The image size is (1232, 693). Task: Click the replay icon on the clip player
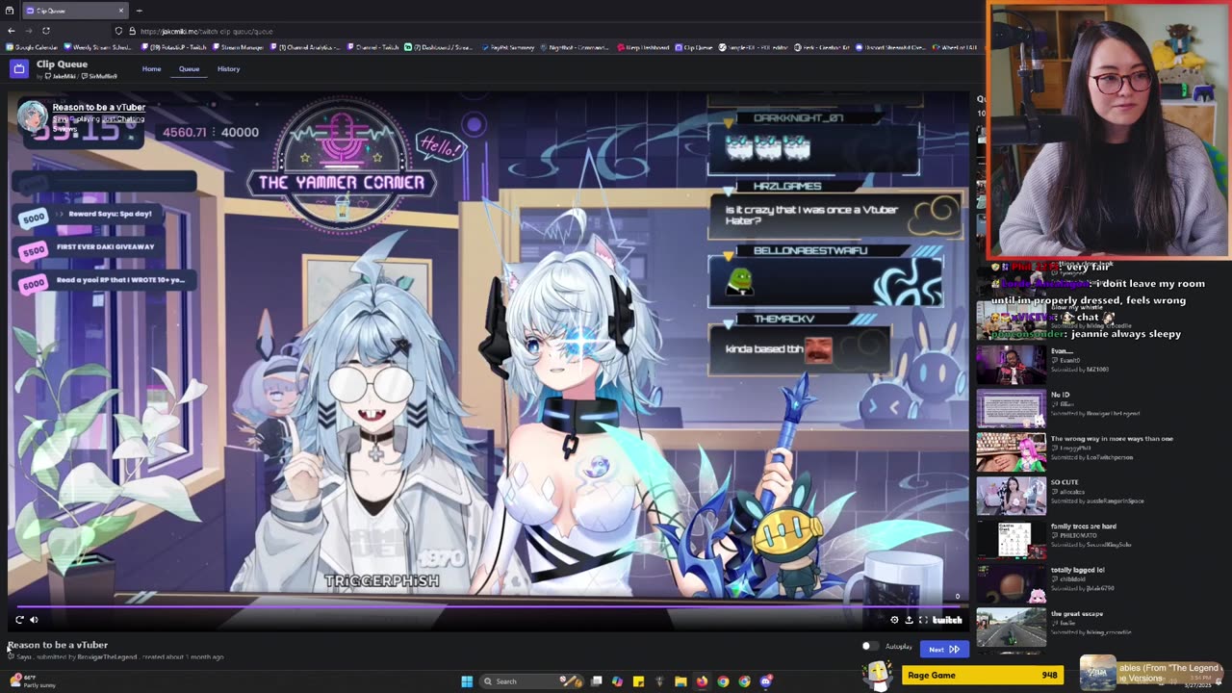tap(19, 620)
